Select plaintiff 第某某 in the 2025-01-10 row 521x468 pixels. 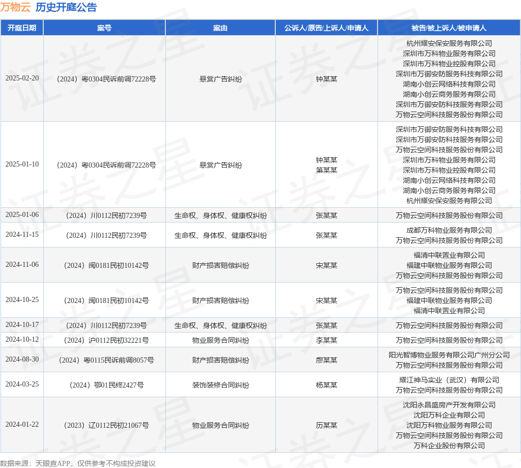pos(327,170)
